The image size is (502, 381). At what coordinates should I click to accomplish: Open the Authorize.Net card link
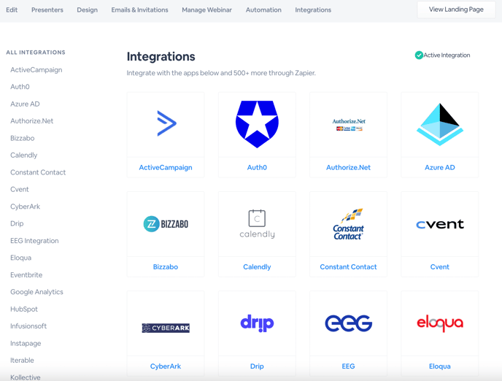pos(348,167)
